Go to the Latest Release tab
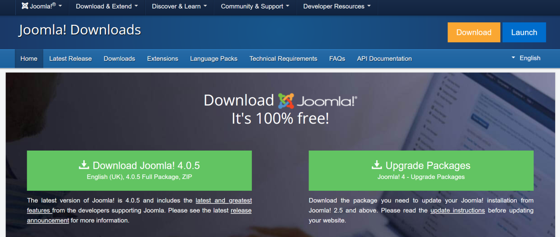Viewport: 560px width, 237px height. (70, 58)
